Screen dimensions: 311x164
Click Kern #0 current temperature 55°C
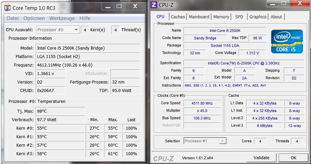point(60,128)
